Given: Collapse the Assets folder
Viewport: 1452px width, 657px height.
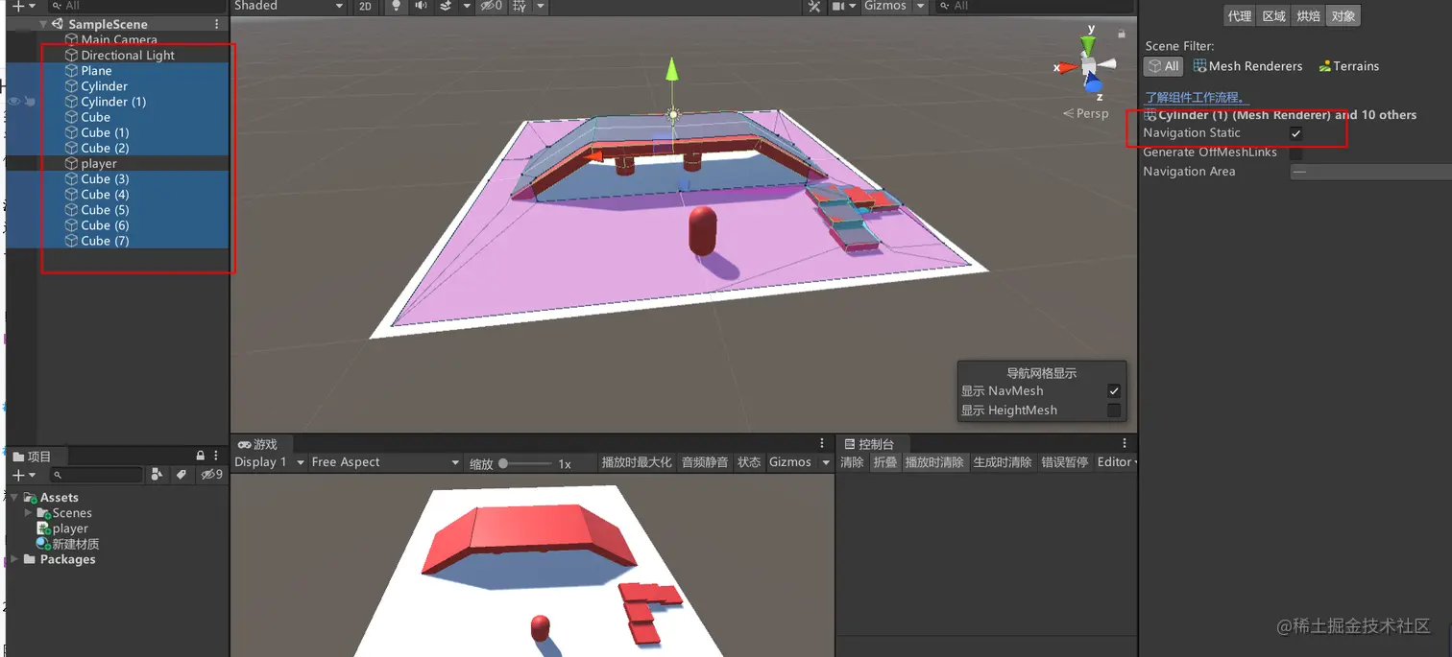Looking at the screenshot, I should pyautogui.click(x=14, y=498).
